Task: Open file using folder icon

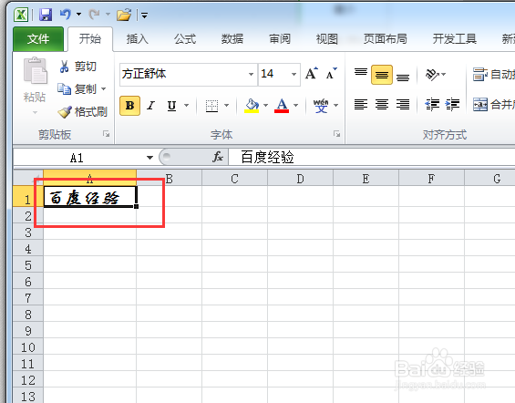Action: (x=124, y=15)
